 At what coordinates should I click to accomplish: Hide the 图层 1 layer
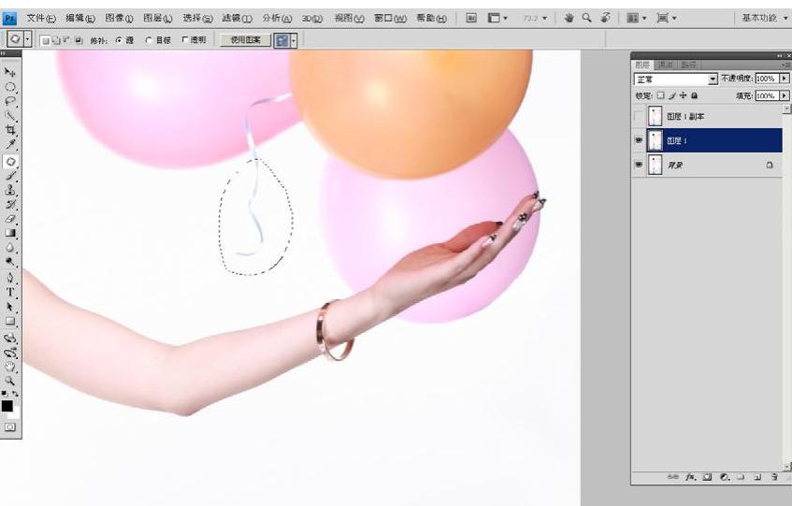[639, 140]
